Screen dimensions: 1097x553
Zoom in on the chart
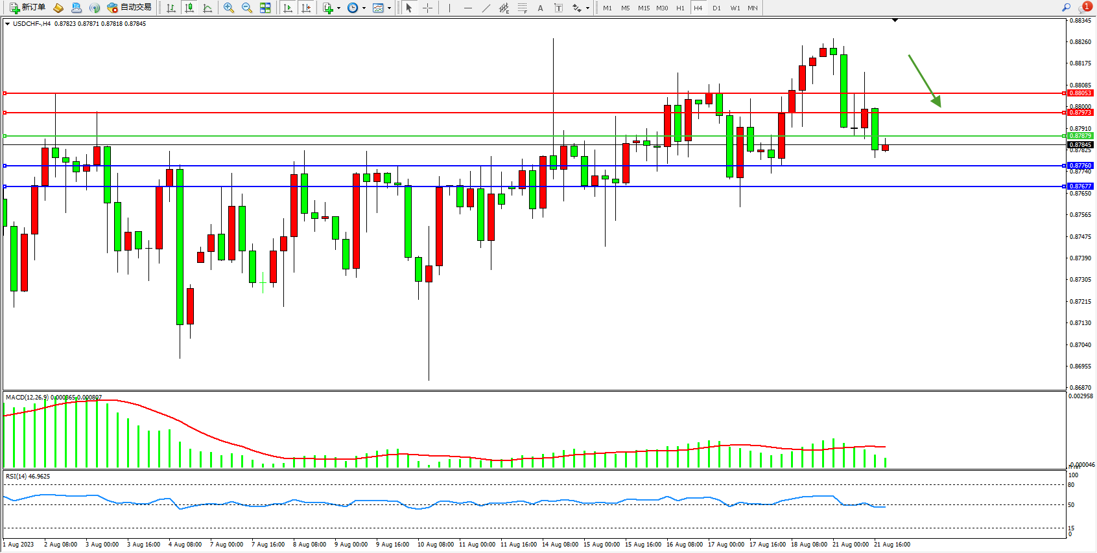point(229,8)
